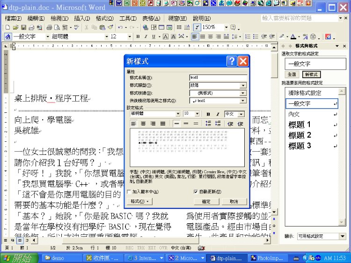
Task: Click the 取消 button
Action: pos(234,201)
